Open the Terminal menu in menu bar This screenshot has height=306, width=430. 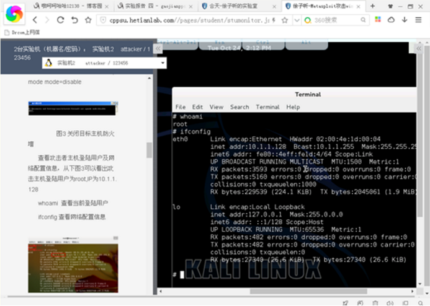[267, 107]
